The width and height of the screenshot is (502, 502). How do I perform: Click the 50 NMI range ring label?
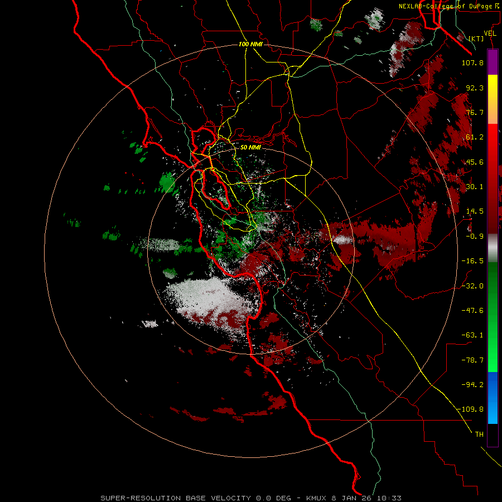pyautogui.click(x=250, y=148)
